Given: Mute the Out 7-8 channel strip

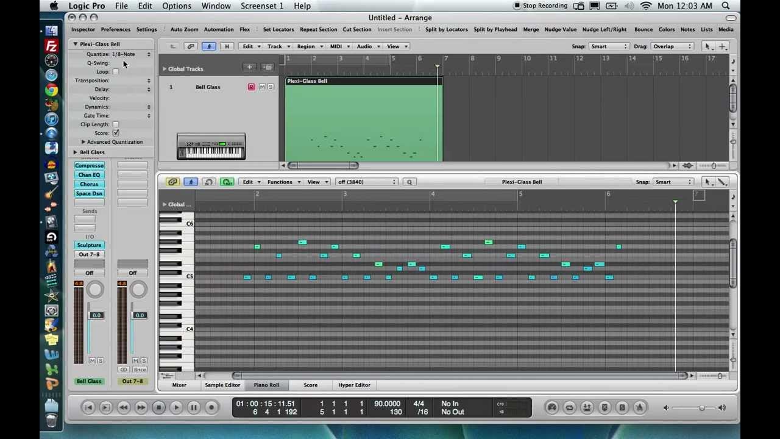Looking at the screenshot, I should pos(136,360).
